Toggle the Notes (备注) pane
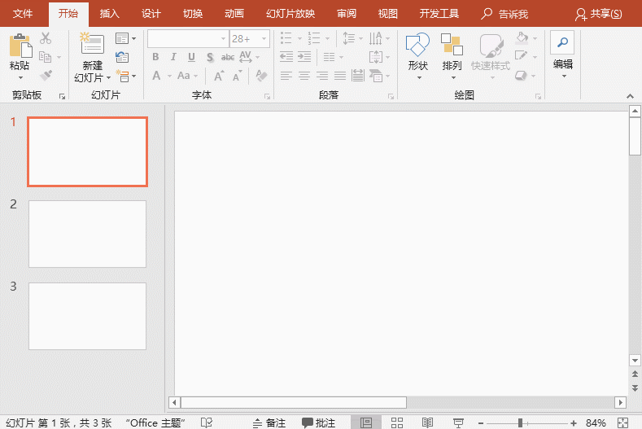Screen dimensions: 642x429 tap(269, 422)
